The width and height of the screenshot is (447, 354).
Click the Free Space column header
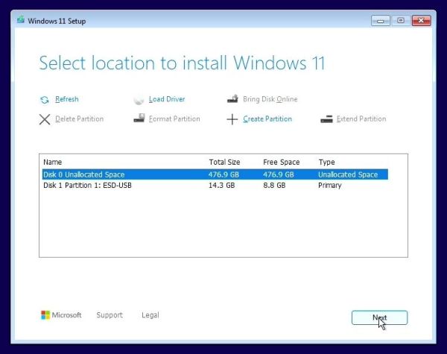click(281, 162)
